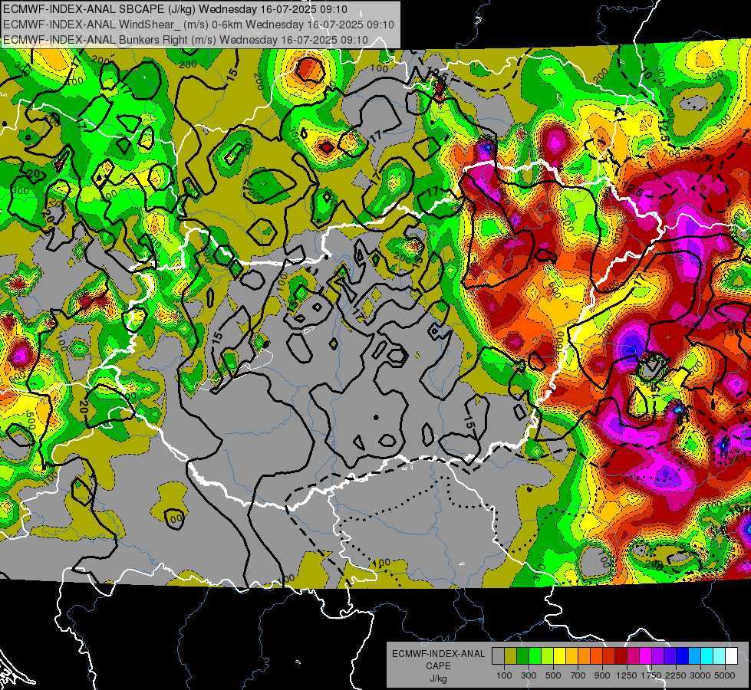Screen dimensions: 751x690
Task: Click the dark red legend swatch
Action: (x=621, y=655)
